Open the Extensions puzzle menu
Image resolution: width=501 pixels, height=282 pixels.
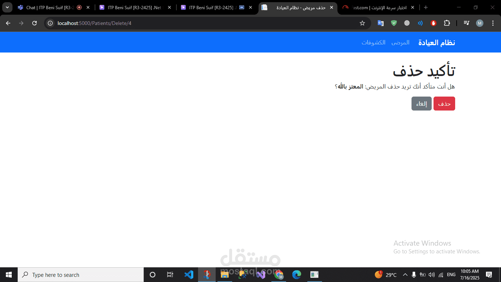tap(447, 23)
